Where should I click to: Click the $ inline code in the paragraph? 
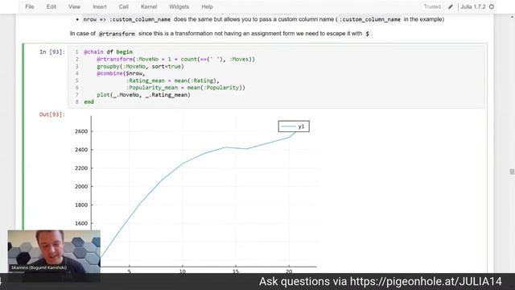pyautogui.click(x=367, y=34)
